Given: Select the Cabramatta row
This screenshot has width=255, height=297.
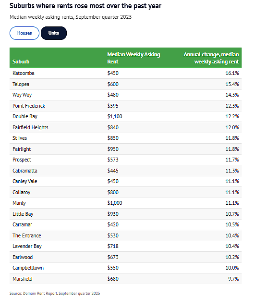Looking at the screenshot, I should click(125, 171).
